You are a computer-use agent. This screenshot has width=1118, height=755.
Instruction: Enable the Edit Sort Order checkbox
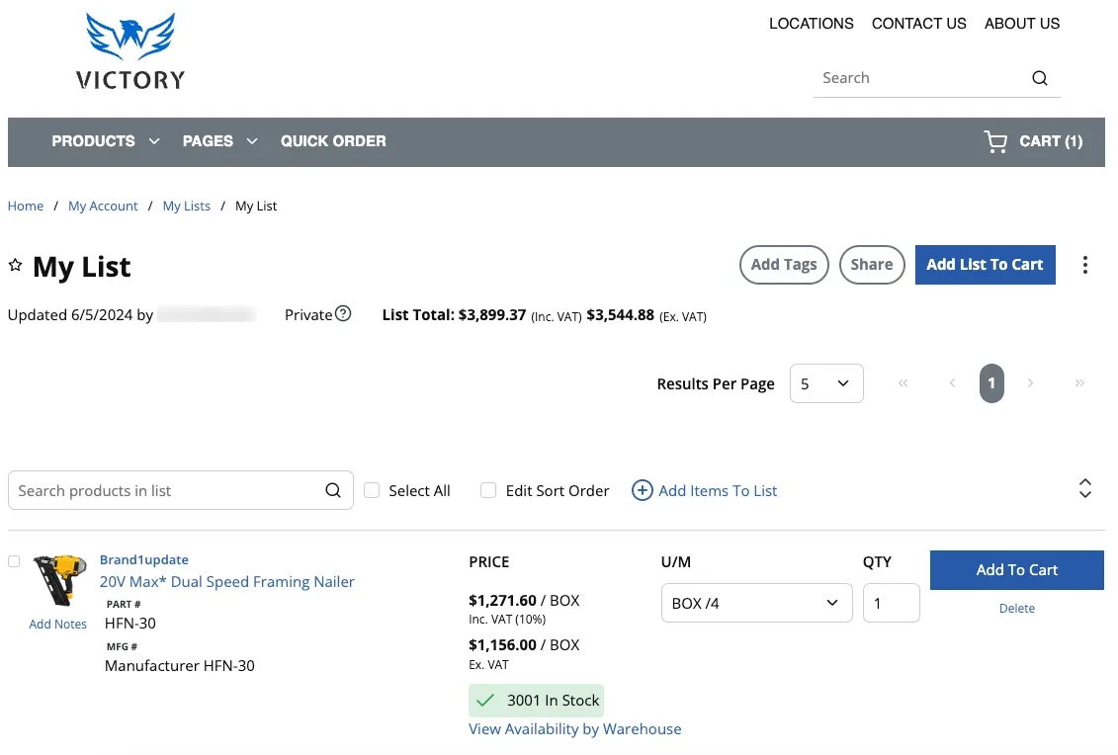coord(487,490)
